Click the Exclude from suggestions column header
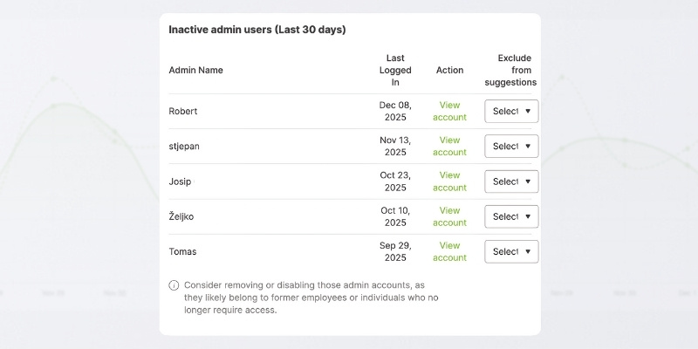Screen dimensions: 698x349 (x=514, y=70)
